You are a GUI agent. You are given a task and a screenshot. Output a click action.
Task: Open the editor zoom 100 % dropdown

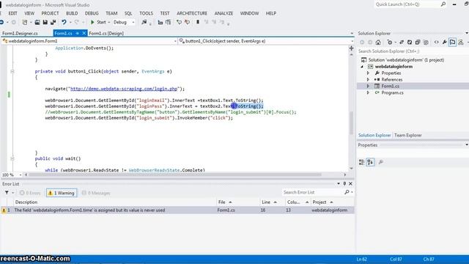12,175
